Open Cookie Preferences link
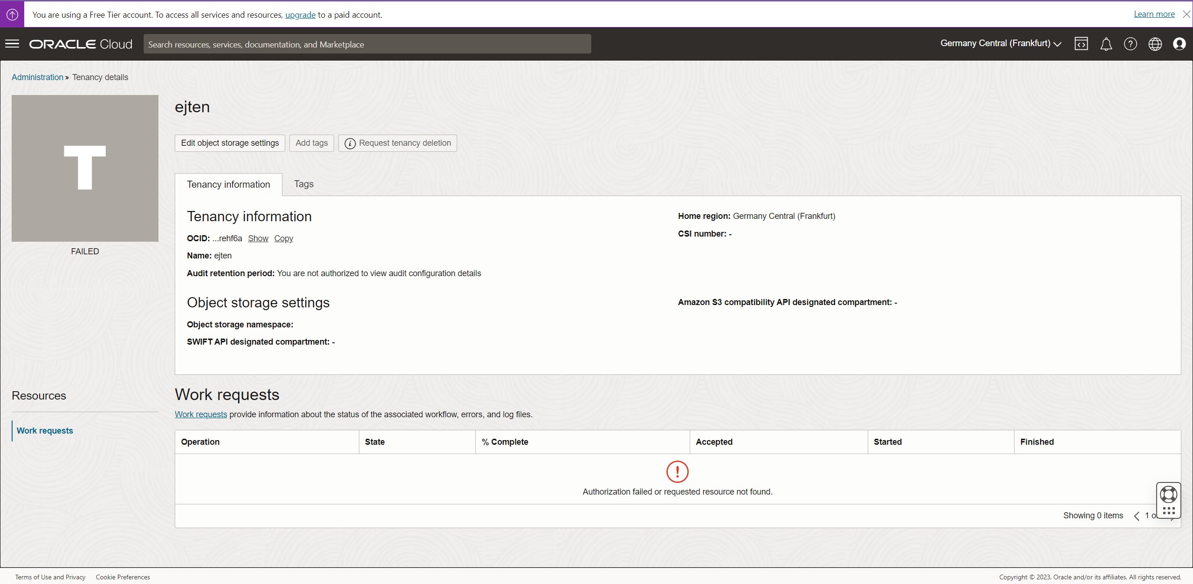This screenshot has width=1193, height=584. (x=123, y=577)
